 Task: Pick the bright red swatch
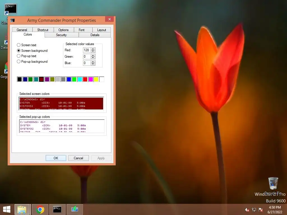coord(85,79)
